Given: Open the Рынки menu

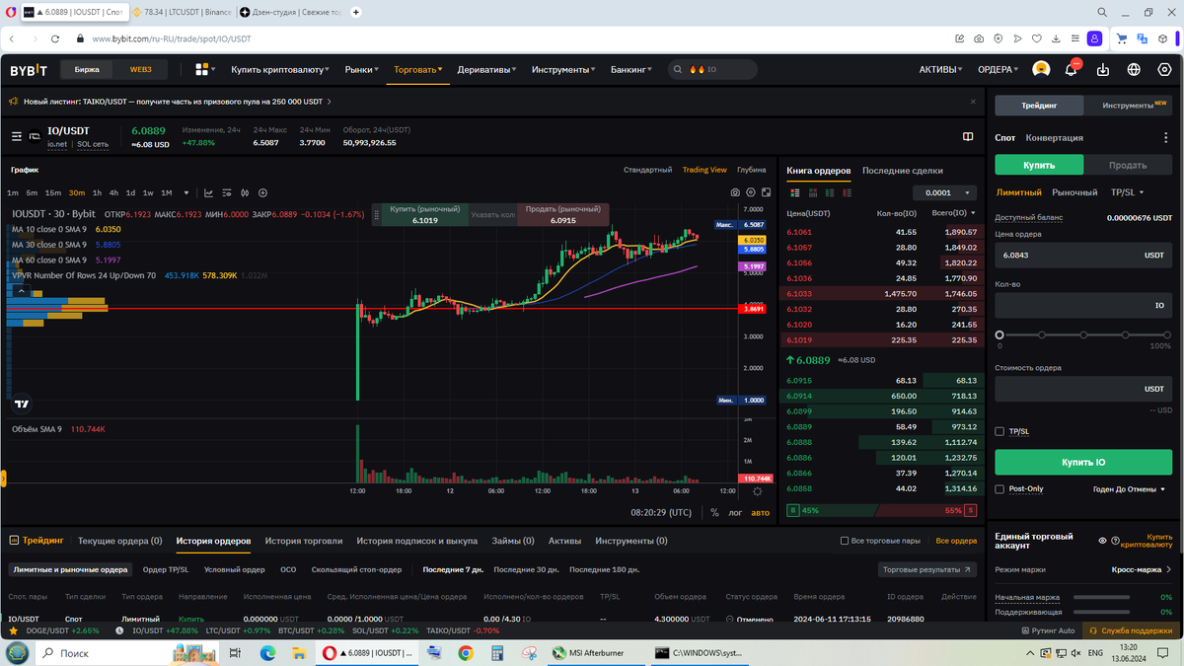Looking at the screenshot, I should pyautogui.click(x=361, y=70).
